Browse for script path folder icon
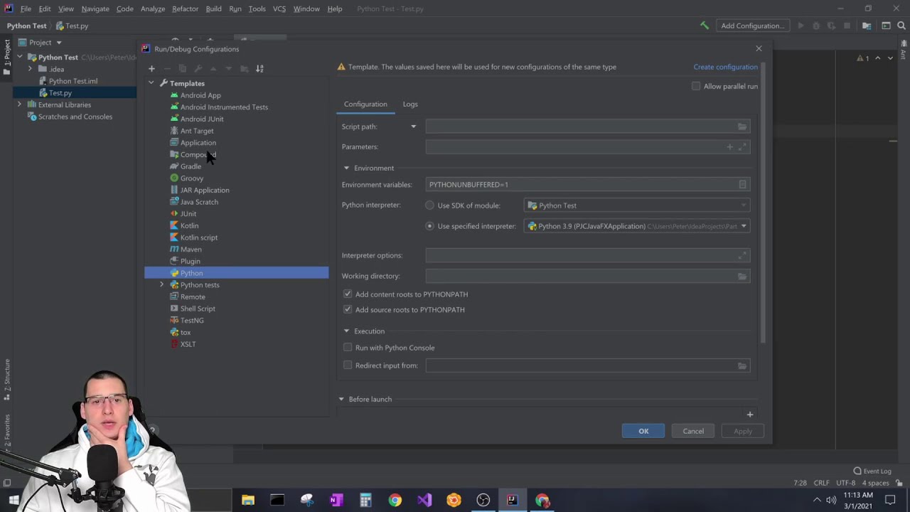The height and width of the screenshot is (512, 910). tap(742, 127)
